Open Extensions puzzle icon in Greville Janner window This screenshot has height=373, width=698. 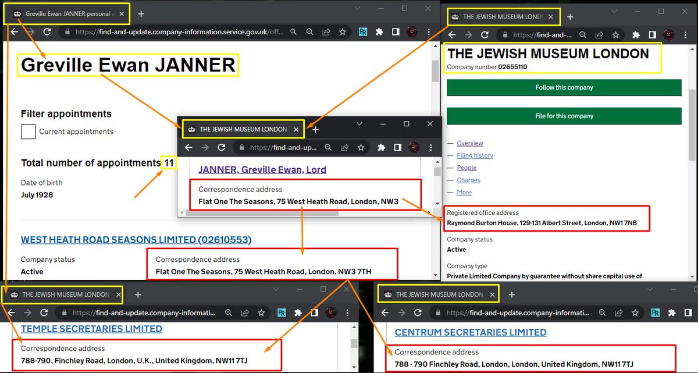(379, 32)
